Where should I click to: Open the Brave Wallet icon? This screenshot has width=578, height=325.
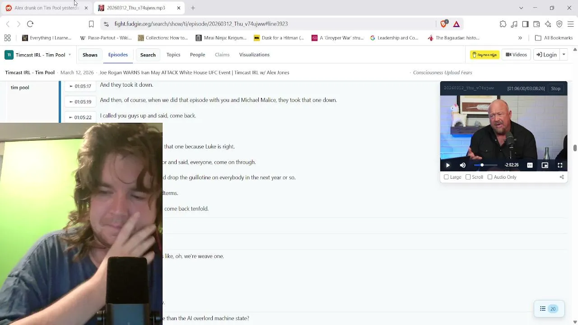click(x=536, y=24)
